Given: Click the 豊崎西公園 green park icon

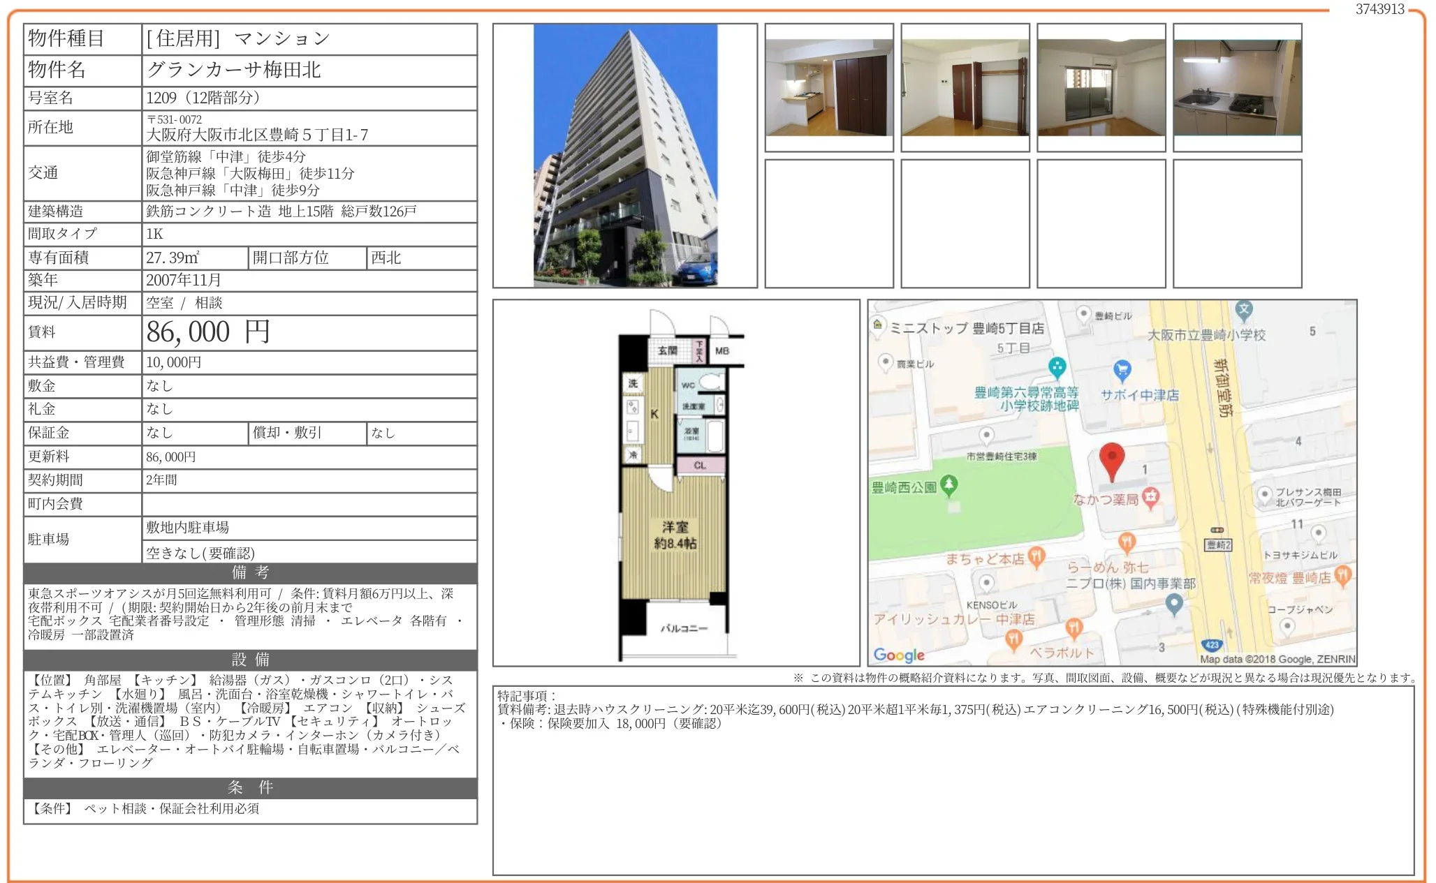Looking at the screenshot, I should point(948,484).
